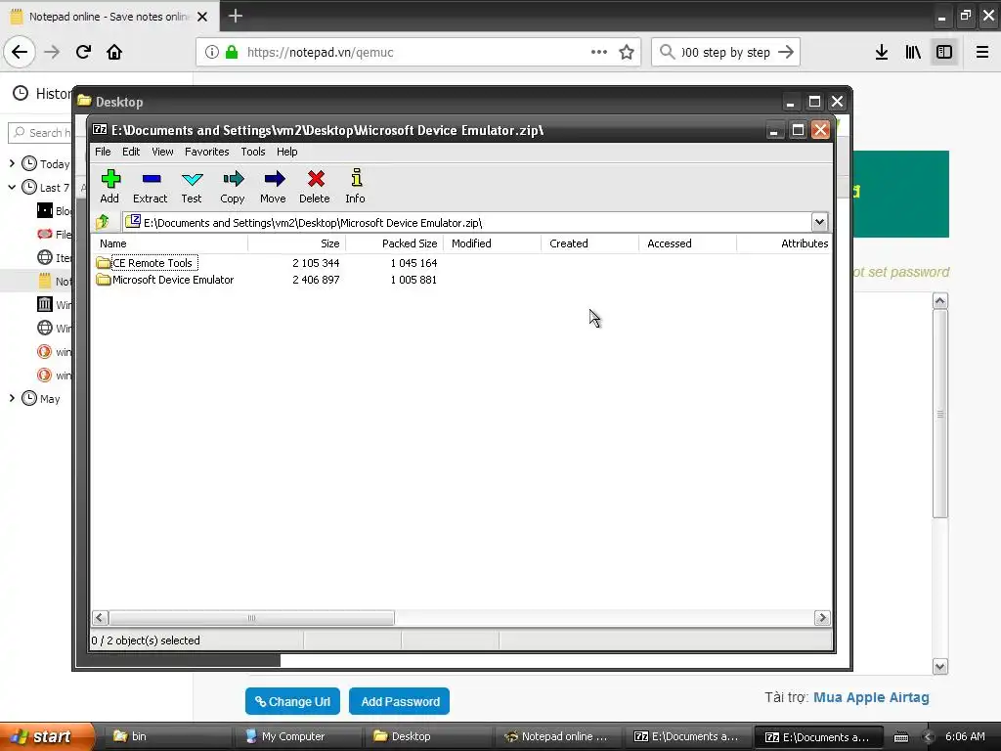Open page actions three-dots menu
The image size is (1001, 751).
599,52
